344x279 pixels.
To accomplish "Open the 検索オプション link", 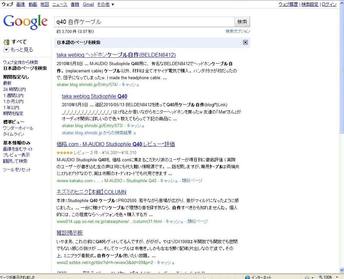I will pos(238,31).
